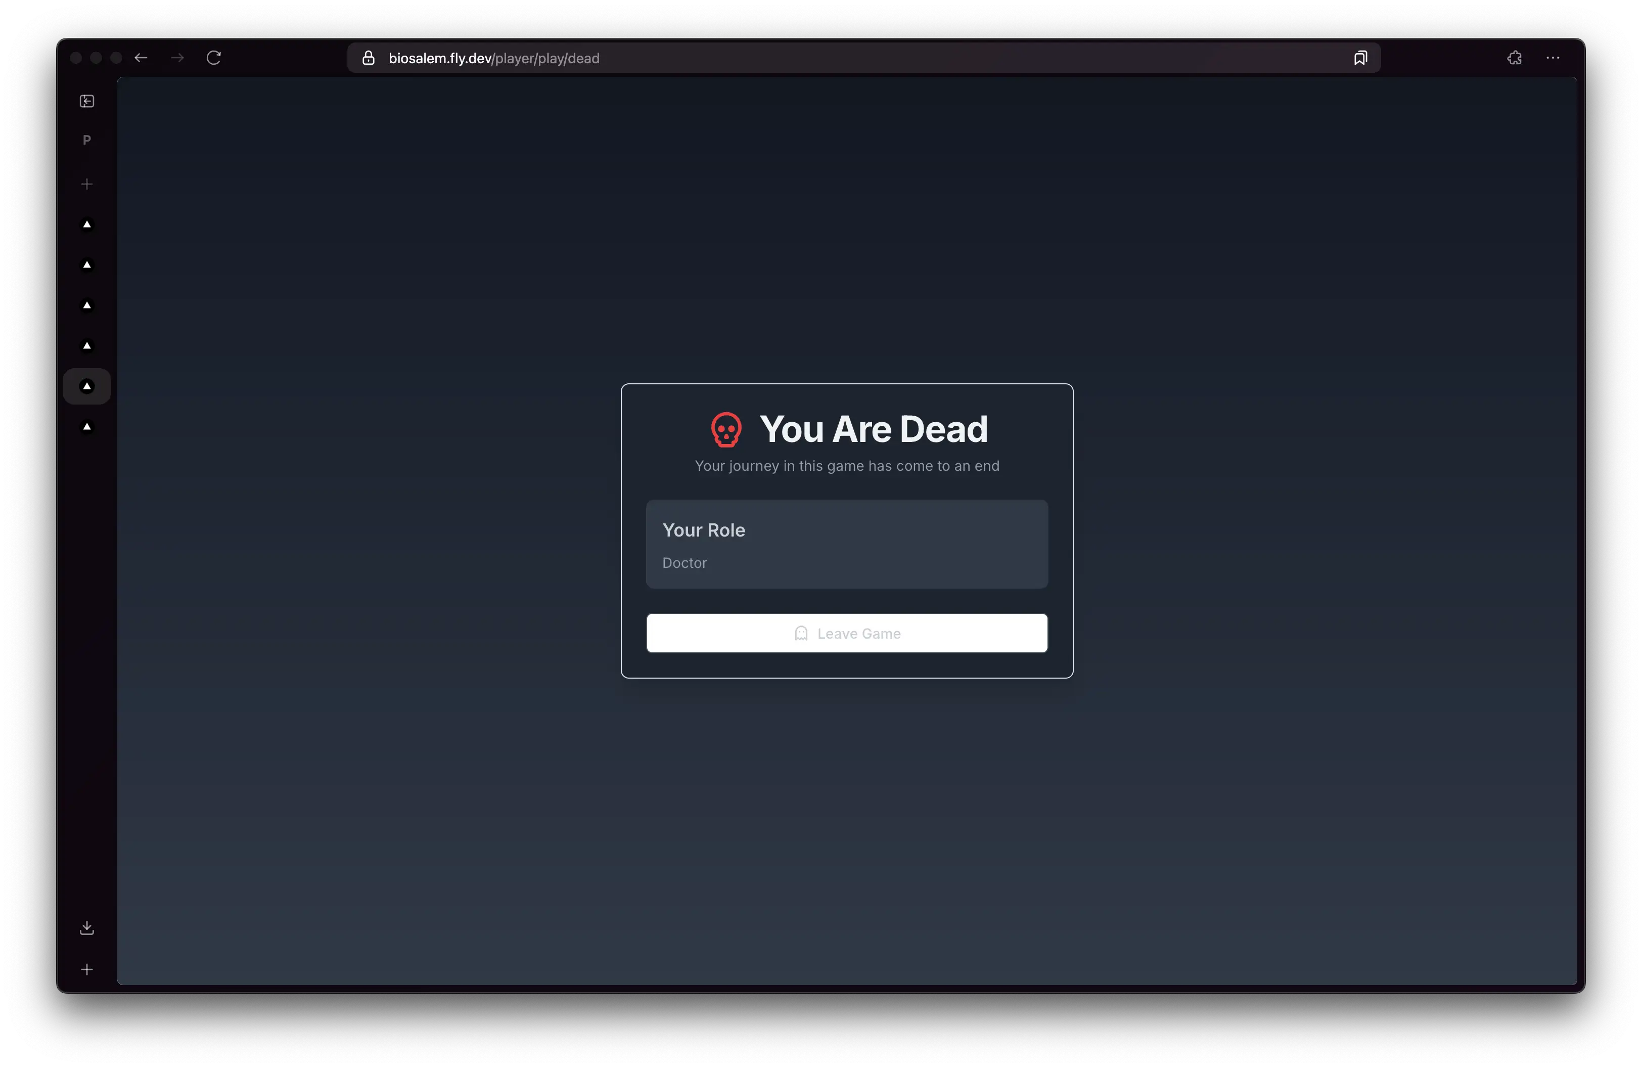1642x1068 pixels.
Task: Bookmark this page with bookmark icon
Action: coord(1360,58)
